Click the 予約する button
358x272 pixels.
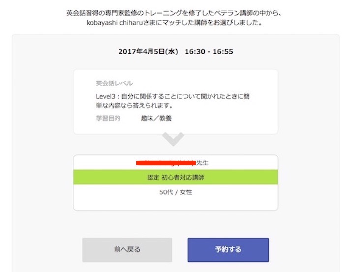tap(228, 249)
